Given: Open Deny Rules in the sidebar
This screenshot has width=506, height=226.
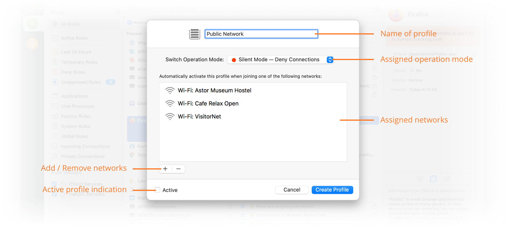Looking at the screenshot, I should 73,72.
